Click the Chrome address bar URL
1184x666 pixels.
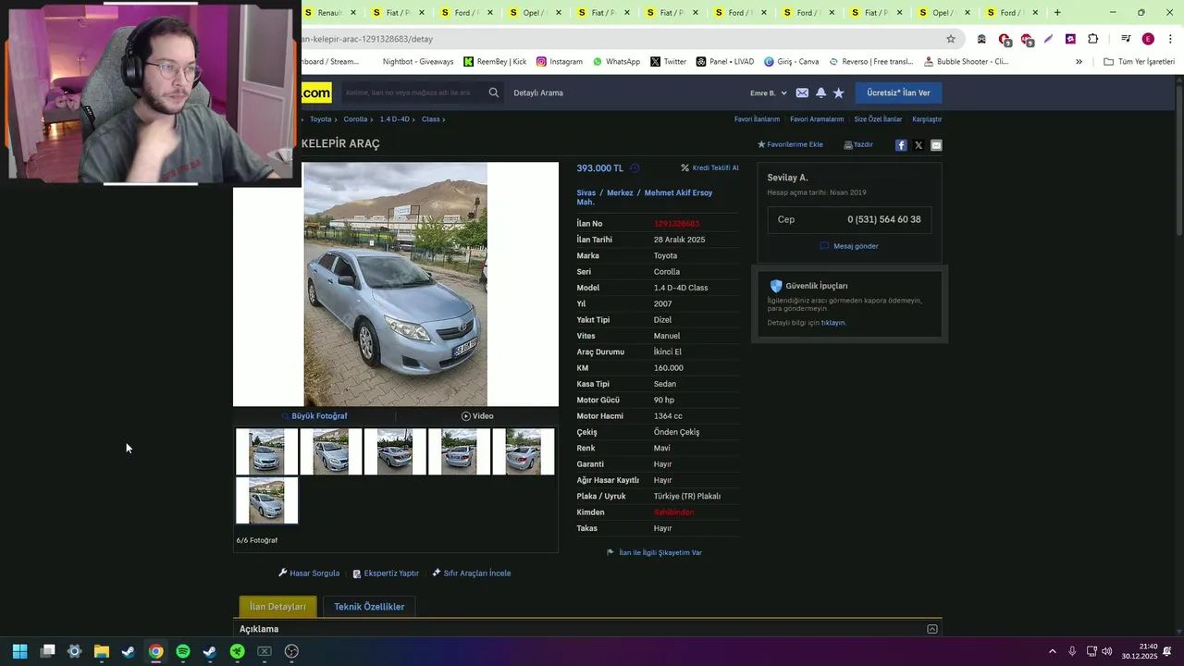click(x=366, y=39)
